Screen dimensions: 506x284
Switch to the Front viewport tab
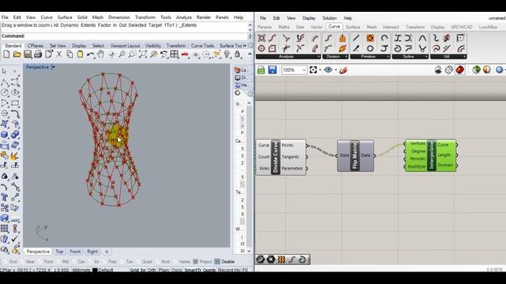(75, 252)
